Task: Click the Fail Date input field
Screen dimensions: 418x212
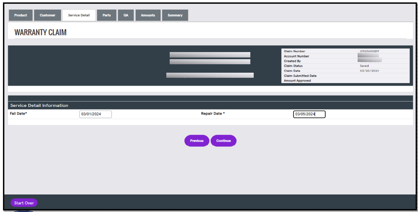Action: click(95, 114)
